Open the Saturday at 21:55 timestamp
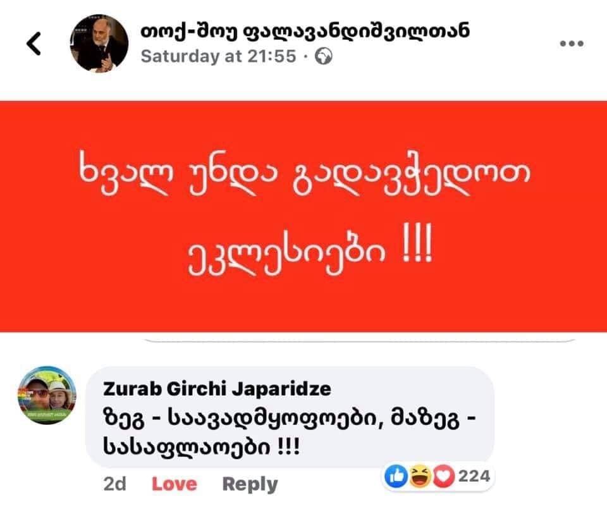The height and width of the screenshot is (516, 607). pos(218,56)
